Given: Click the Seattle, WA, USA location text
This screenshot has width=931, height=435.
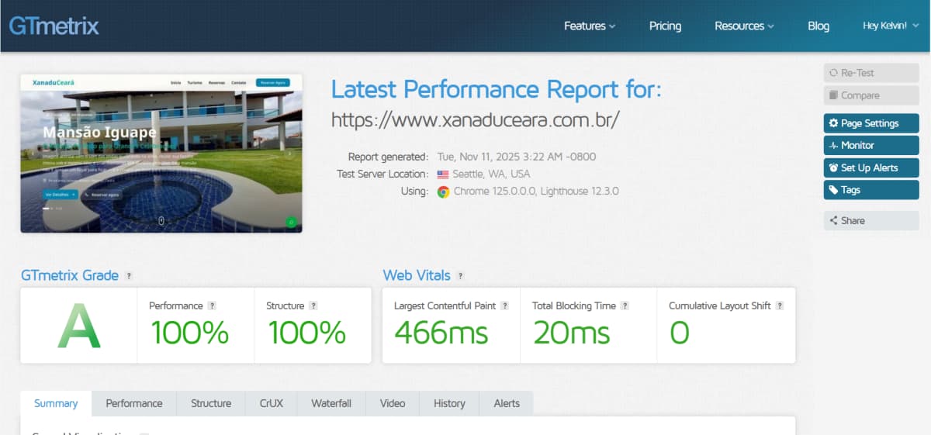Looking at the screenshot, I should 491,174.
